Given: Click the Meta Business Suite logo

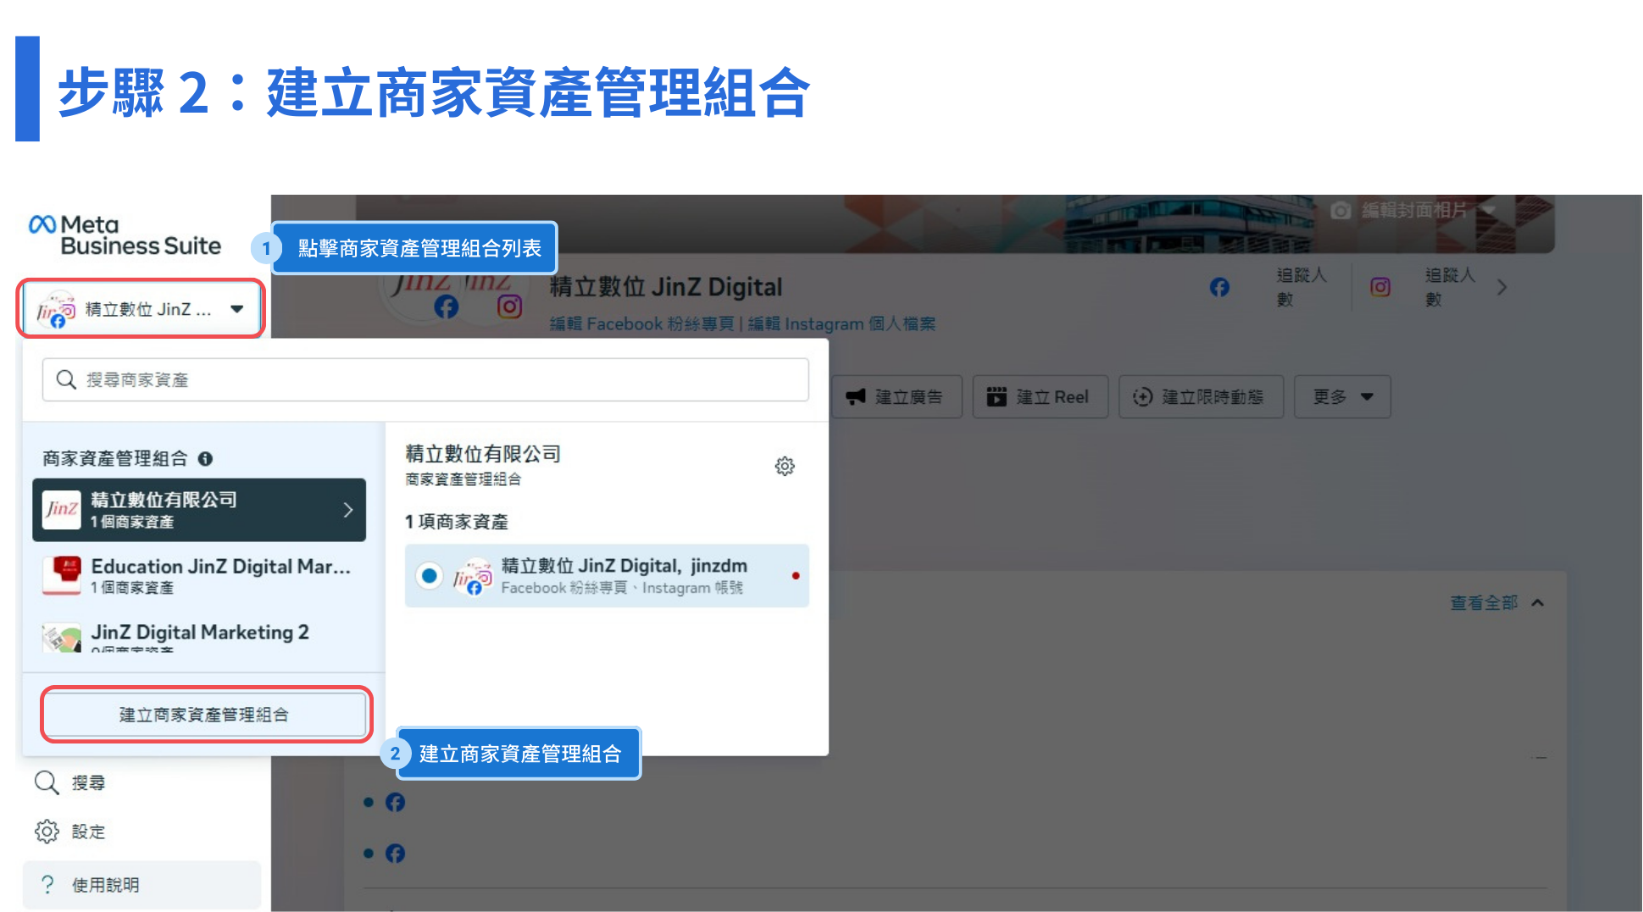Looking at the screenshot, I should [125, 235].
